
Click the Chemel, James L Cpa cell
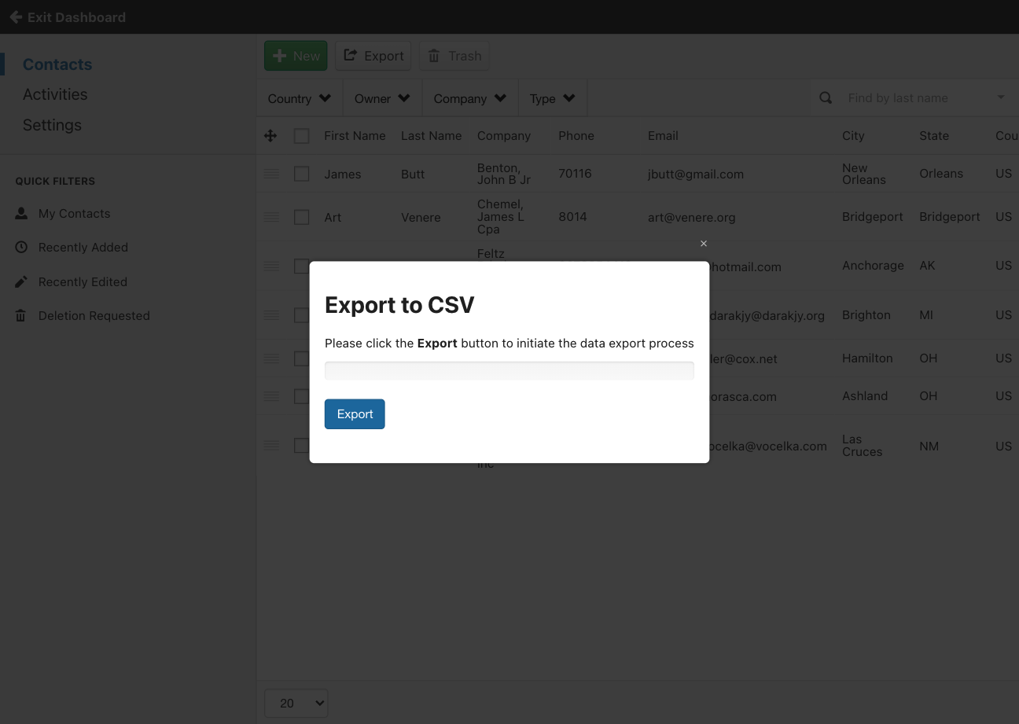tap(501, 217)
